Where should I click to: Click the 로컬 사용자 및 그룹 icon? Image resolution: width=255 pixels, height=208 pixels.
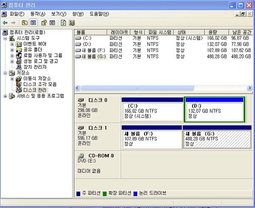pos(19,55)
